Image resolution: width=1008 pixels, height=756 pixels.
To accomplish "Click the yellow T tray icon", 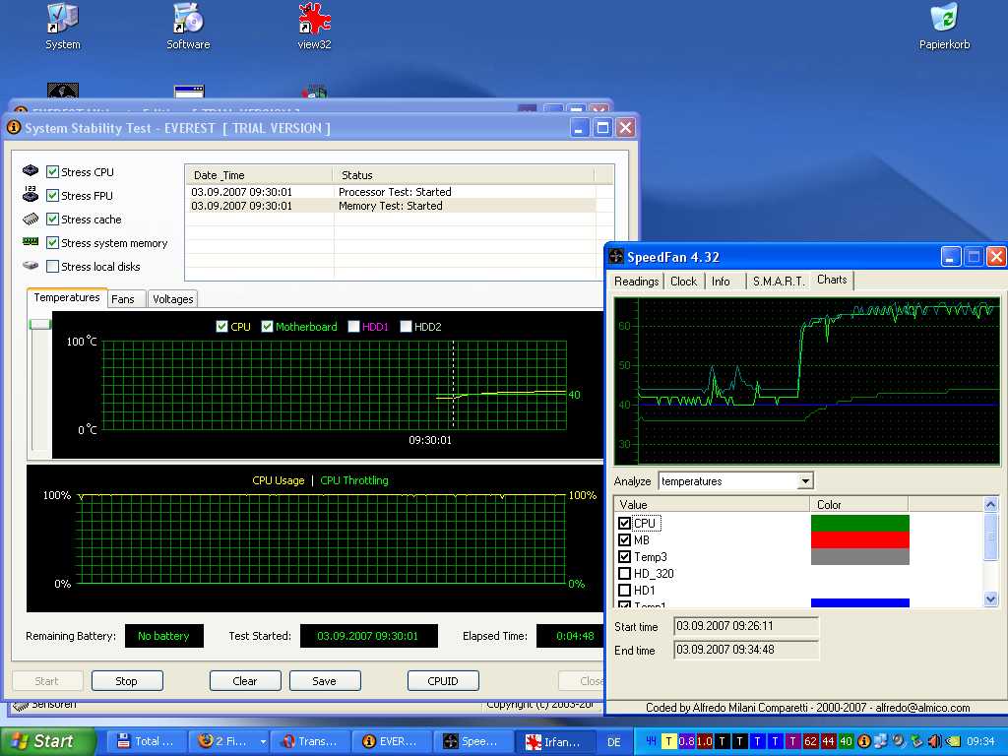I will click(669, 741).
